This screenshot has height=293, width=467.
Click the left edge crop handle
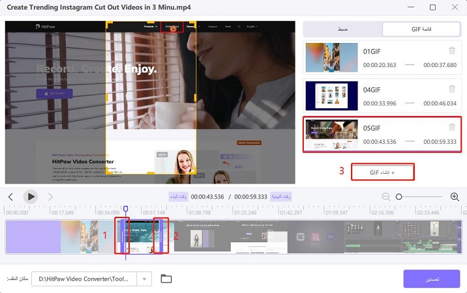point(107,97)
